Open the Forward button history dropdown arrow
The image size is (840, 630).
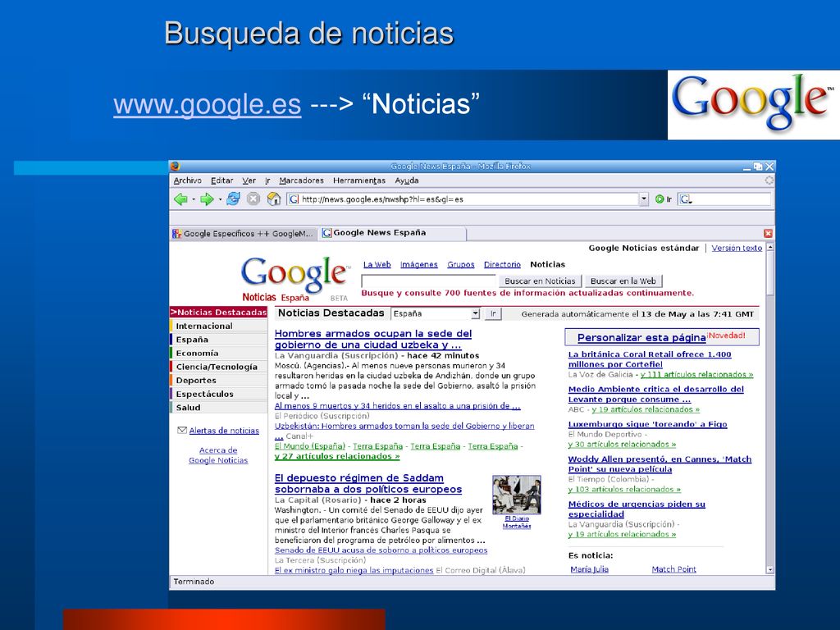(x=220, y=200)
